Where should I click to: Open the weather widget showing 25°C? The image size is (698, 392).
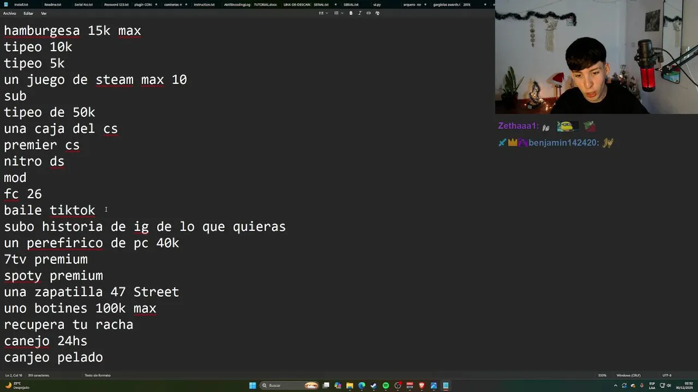(x=17, y=385)
